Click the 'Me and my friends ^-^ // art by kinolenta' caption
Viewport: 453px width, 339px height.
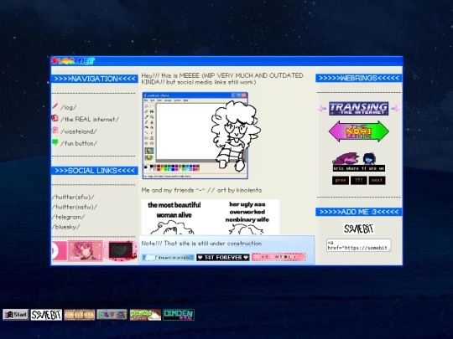pyautogui.click(x=201, y=190)
